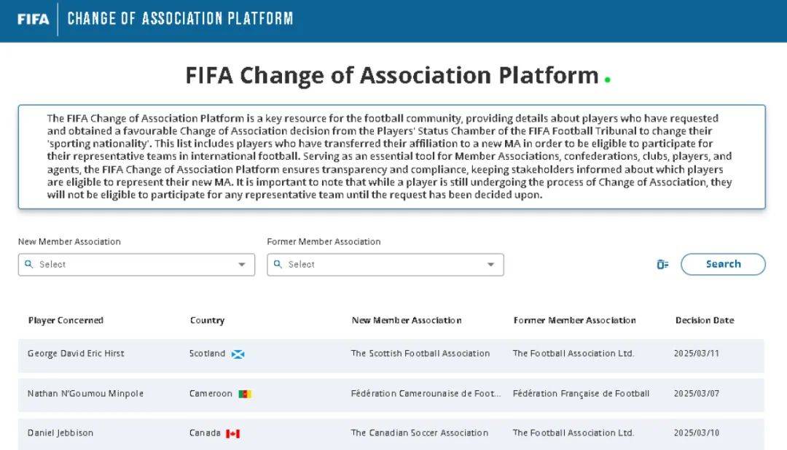Expand the Former Member Association dropdown arrow
Screen dimensions: 787x450
[x=490, y=265]
